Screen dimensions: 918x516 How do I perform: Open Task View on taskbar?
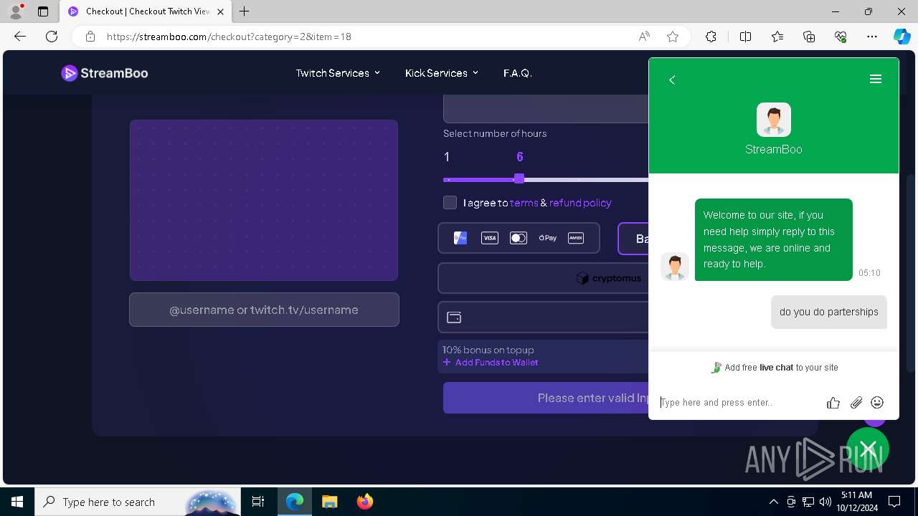pyautogui.click(x=258, y=502)
